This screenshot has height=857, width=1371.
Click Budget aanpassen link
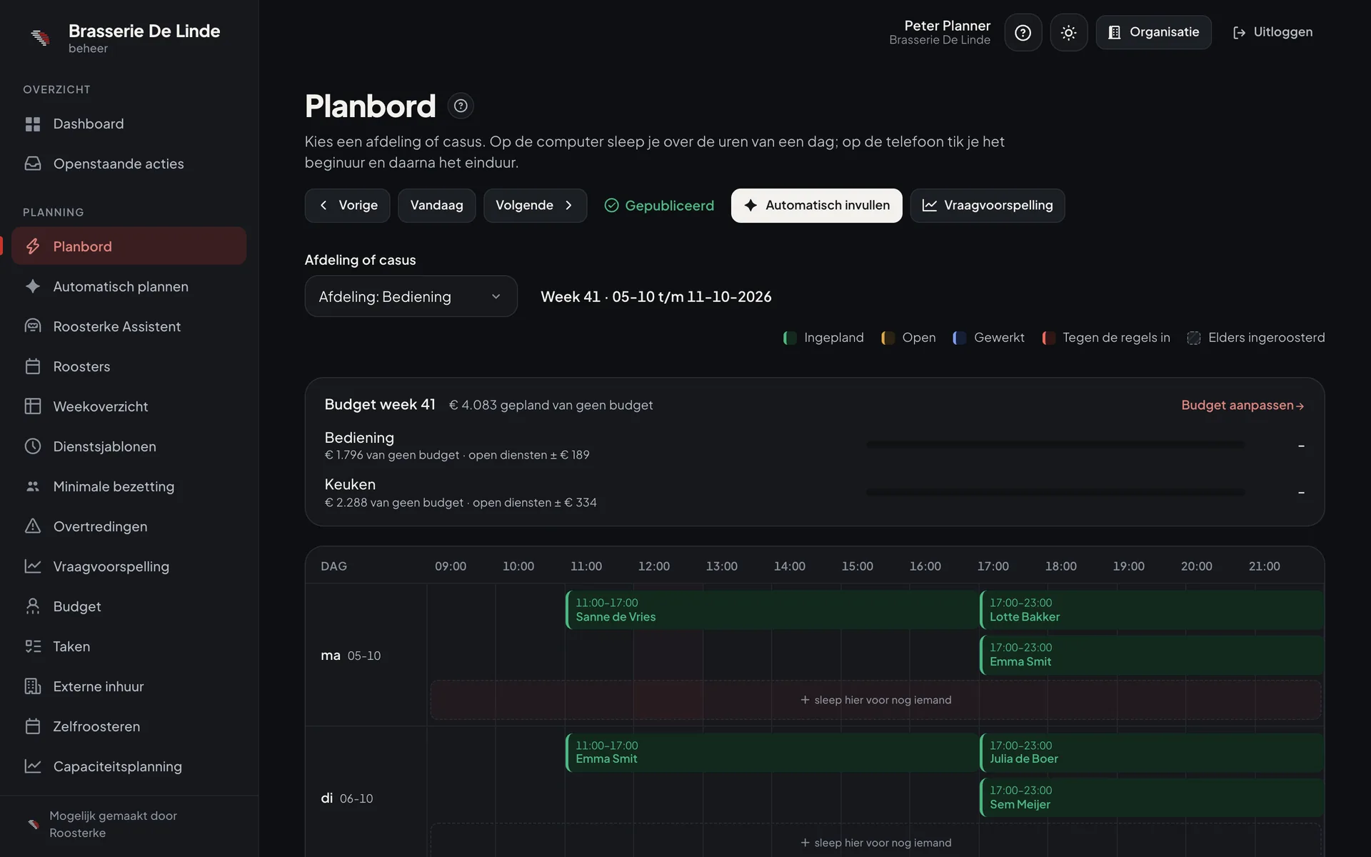[1242, 405]
